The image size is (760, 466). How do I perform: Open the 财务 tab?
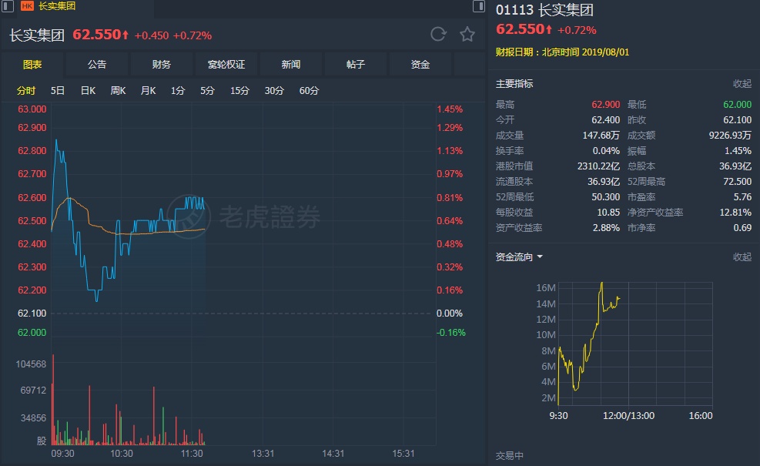(162, 65)
